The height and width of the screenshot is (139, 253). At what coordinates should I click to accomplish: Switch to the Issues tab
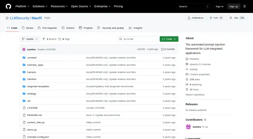(28, 28)
